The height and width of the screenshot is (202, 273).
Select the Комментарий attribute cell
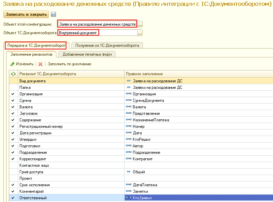pyautogui.click(x=71, y=191)
